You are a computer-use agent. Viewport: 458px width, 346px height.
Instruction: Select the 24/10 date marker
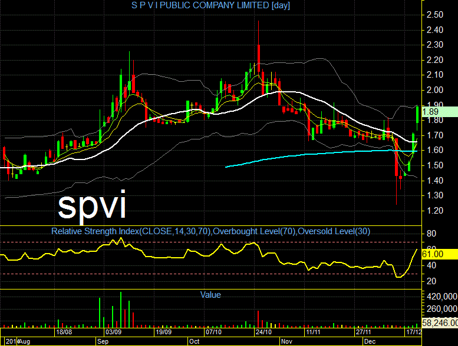click(263, 332)
